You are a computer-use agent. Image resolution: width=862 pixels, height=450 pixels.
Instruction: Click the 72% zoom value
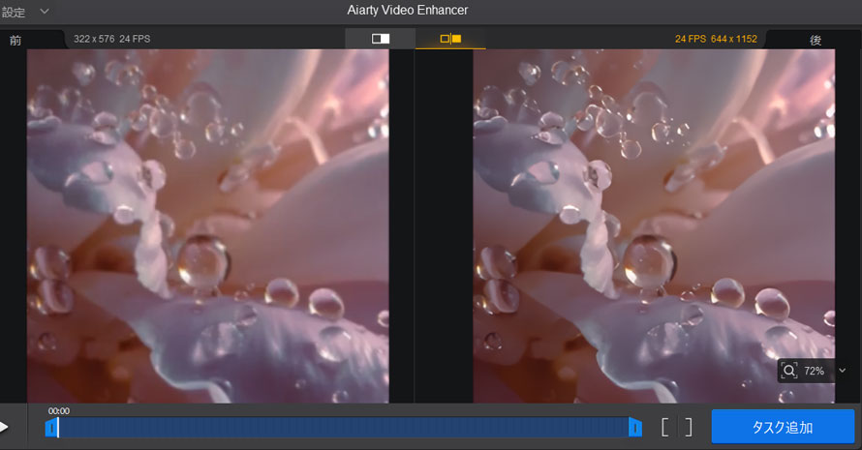pos(814,371)
